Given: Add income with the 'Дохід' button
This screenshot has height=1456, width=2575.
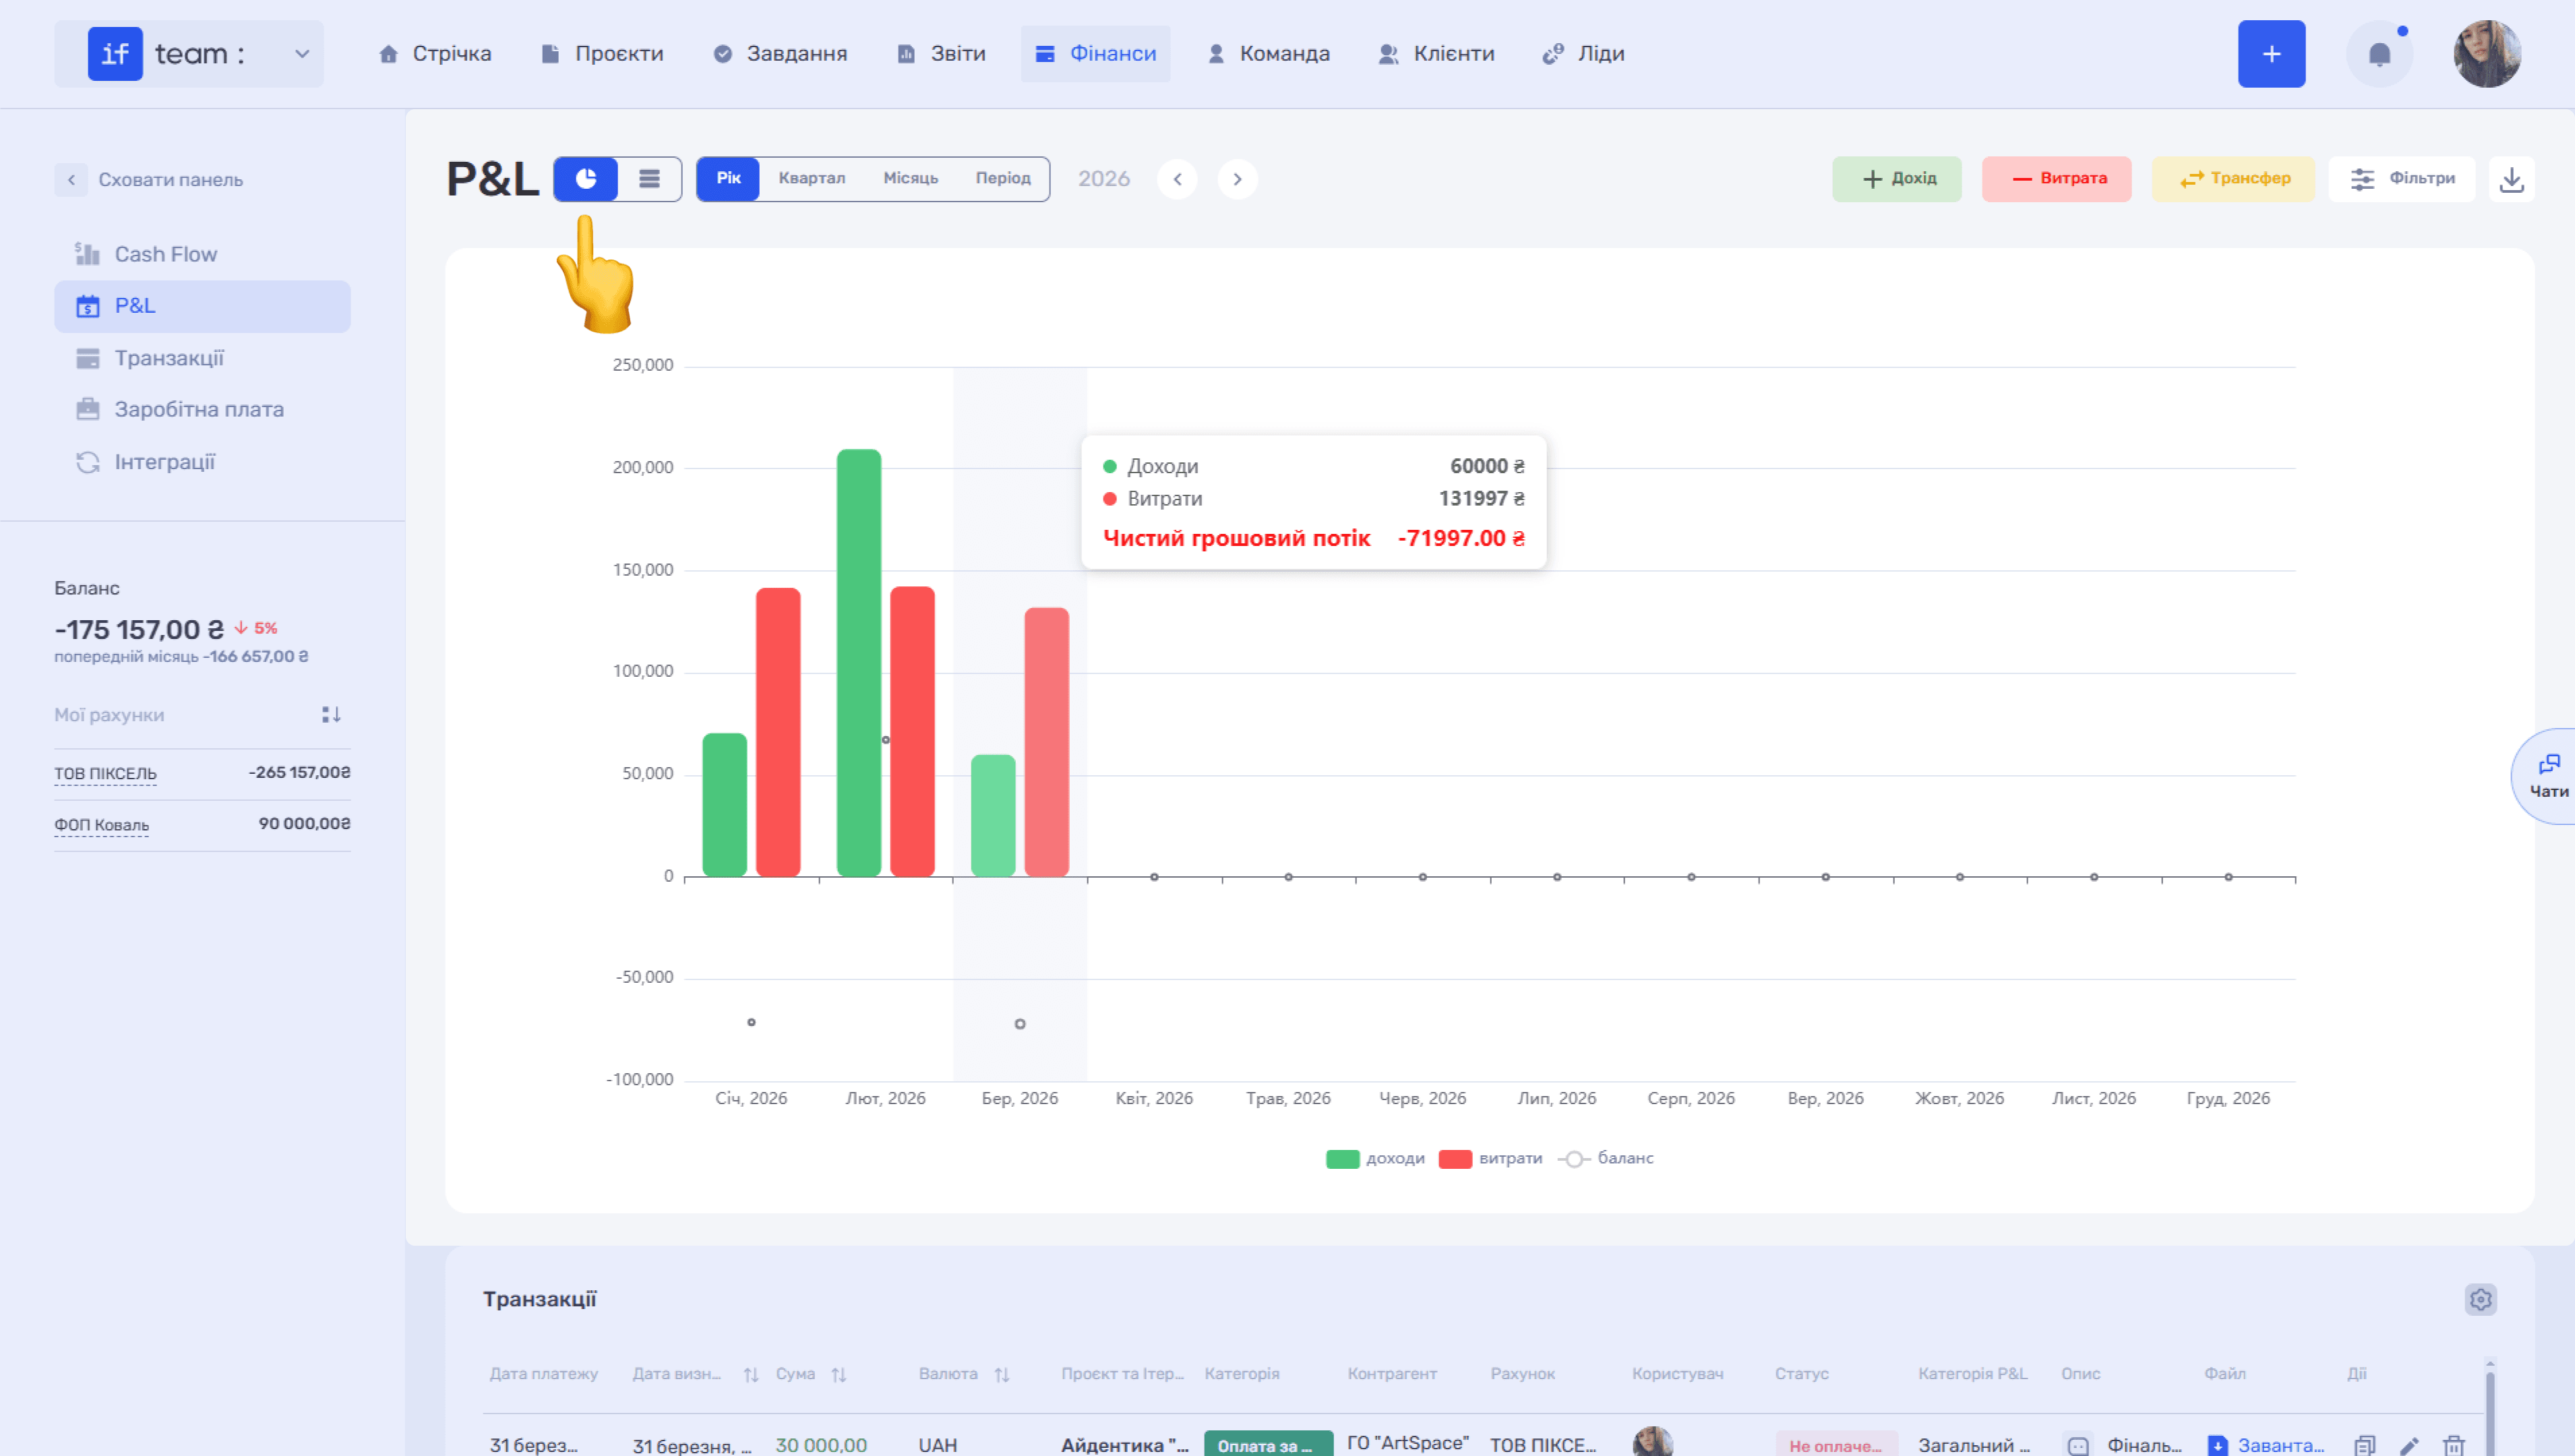Looking at the screenshot, I should [x=1896, y=179].
